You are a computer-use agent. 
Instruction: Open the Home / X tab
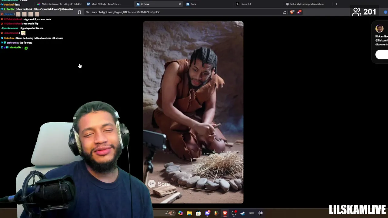click(x=258, y=4)
